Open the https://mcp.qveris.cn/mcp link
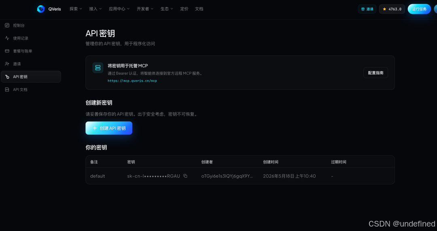The height and width of the screenshot is (231, 437). [132, 81]
